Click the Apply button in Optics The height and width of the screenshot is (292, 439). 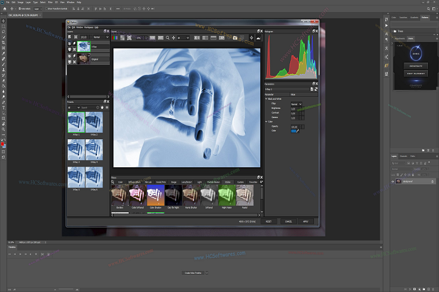pyautogui.click(x=305, y=221)
